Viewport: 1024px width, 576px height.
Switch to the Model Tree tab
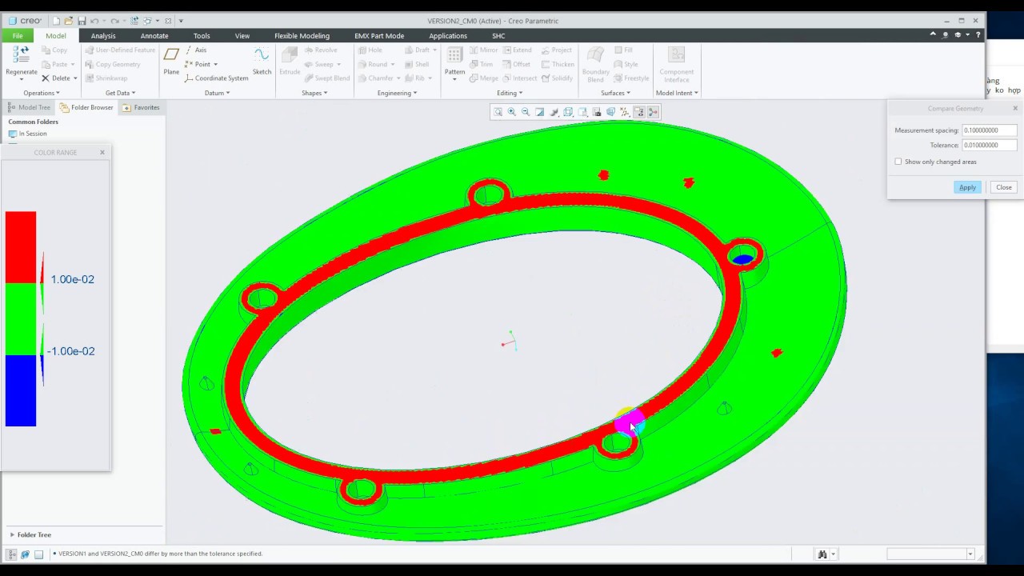click(x=29, y=107)
